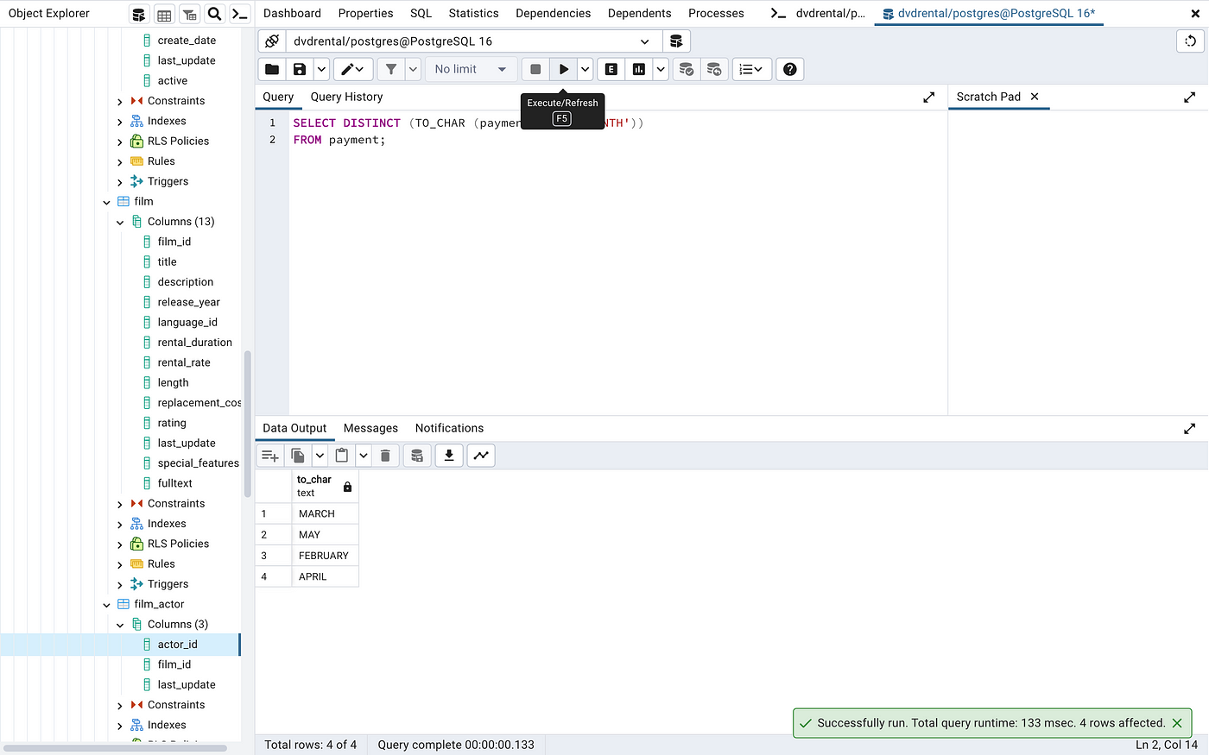Download results as file icon
This screenshot has height=755, width=1209.
(x=449, y=456)
